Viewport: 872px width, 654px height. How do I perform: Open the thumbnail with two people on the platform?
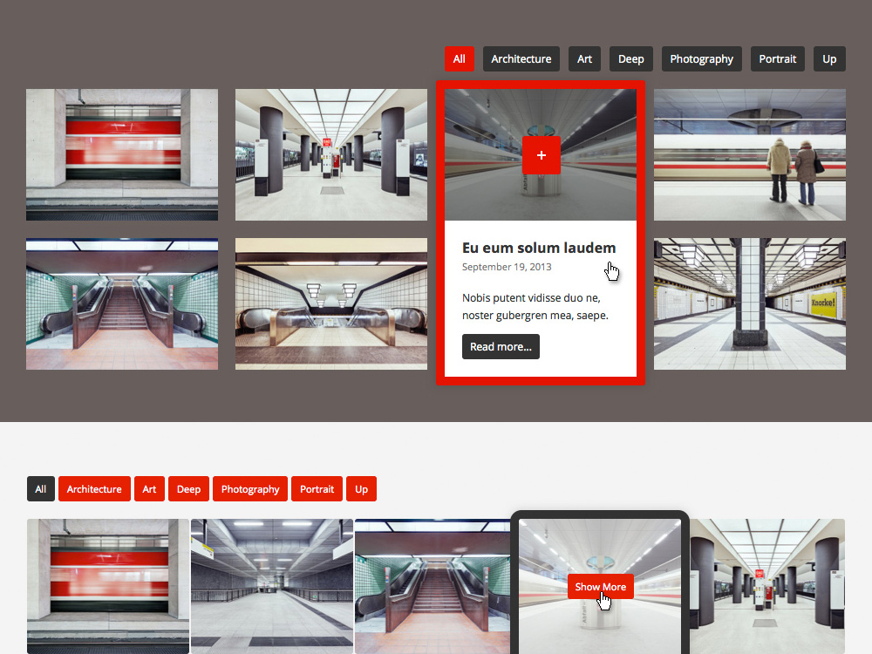point(749,154)
